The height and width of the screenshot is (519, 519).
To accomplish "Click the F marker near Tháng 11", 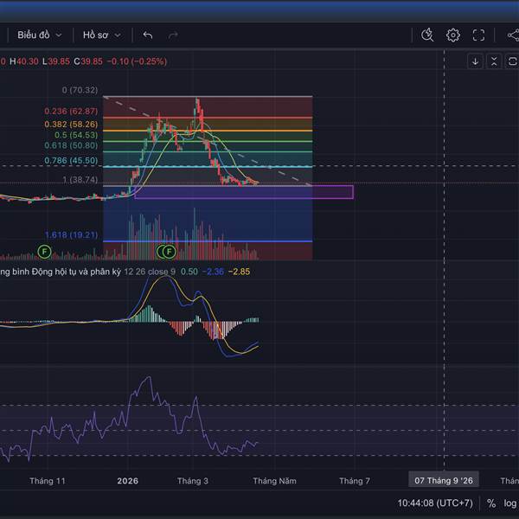I will point(45,251).
